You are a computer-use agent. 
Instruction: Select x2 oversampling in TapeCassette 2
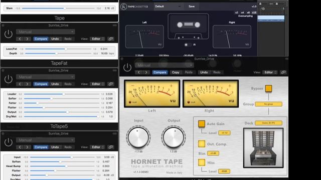236,12
